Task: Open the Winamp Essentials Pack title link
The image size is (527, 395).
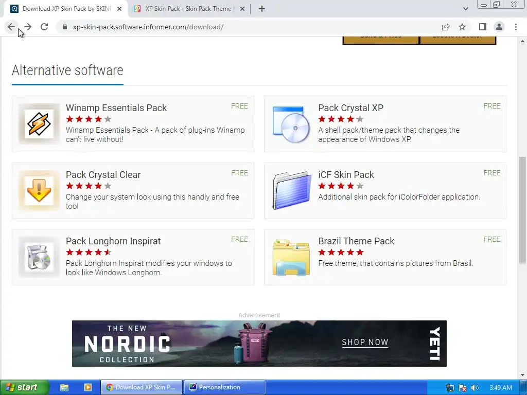Action: (x=116, y=108)
